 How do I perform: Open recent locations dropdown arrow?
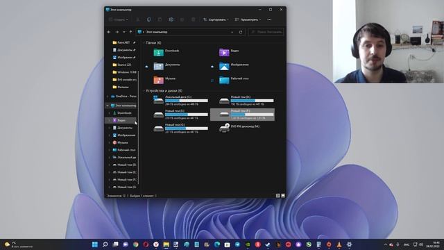click(x=123, y=32)
